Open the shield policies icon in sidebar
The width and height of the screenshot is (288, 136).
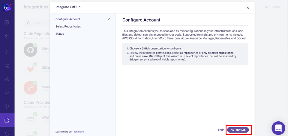click(x=7, y=106)
